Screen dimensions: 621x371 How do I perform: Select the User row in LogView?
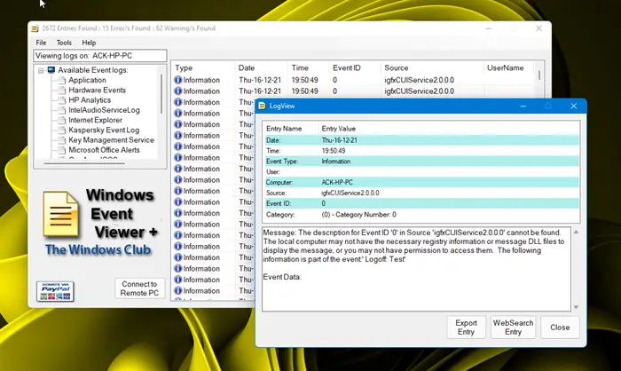point(421,172)
